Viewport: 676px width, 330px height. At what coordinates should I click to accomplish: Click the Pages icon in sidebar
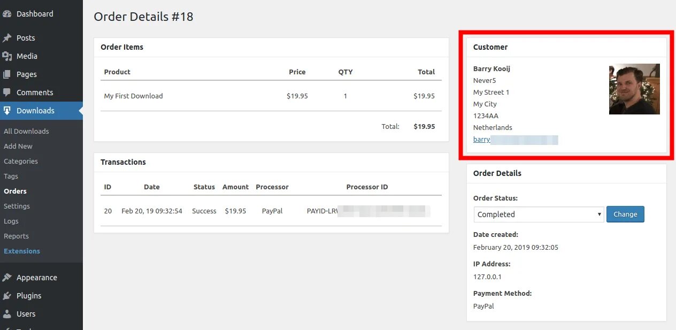(7, 74)
